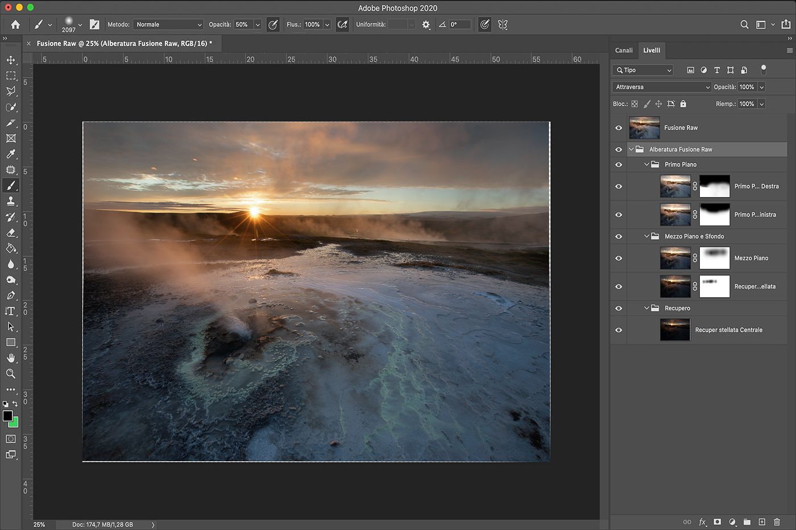This screenshot has width=796, height=530.
Task: Select the Rectangle shape tool
Action: [11, 343]
